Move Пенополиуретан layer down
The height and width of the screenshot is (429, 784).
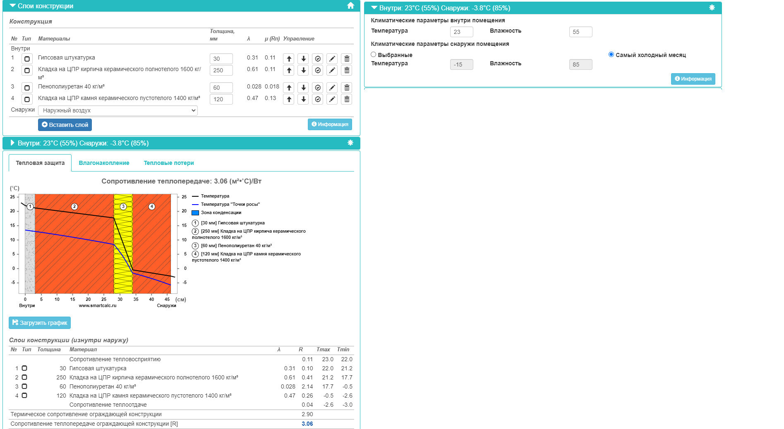(303, 88)
